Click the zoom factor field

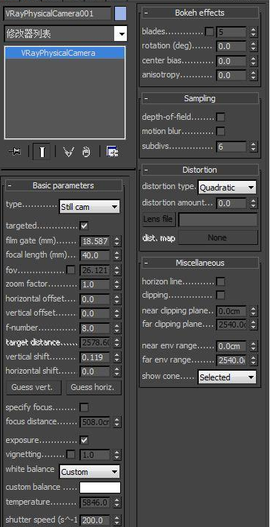[95, 284]
